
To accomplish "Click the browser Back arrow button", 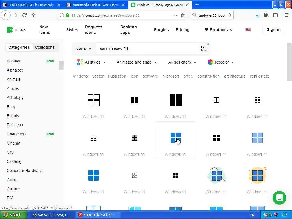I will point(6,15).
